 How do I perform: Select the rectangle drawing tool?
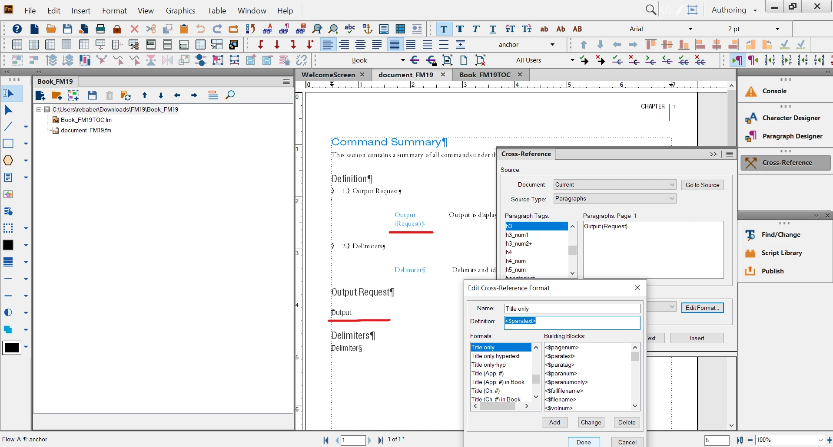8,144
